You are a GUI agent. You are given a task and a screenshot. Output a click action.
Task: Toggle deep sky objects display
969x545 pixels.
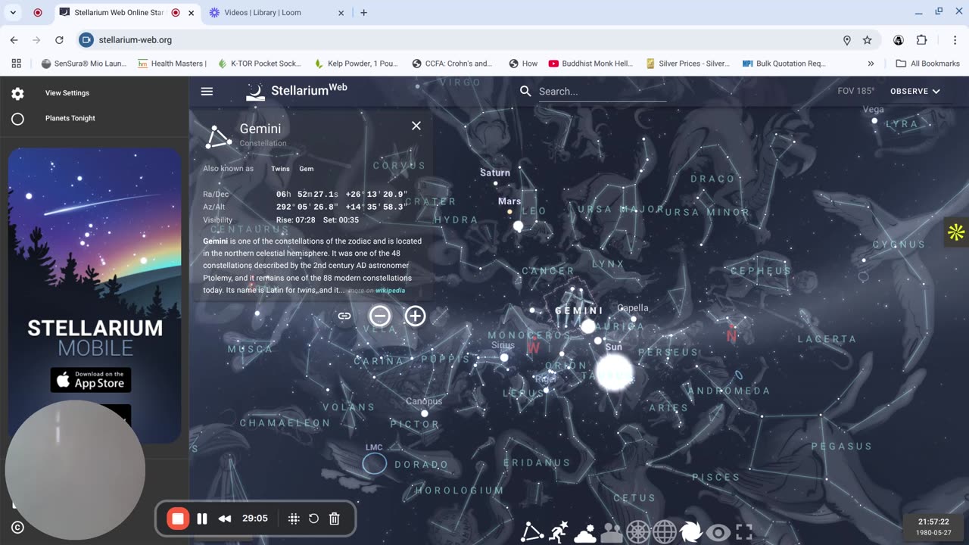[x=691, y=533]
